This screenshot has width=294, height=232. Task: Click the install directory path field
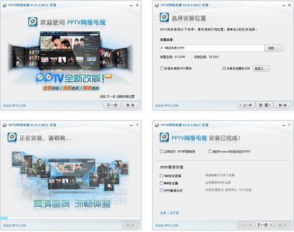click(x=212, y=48)
